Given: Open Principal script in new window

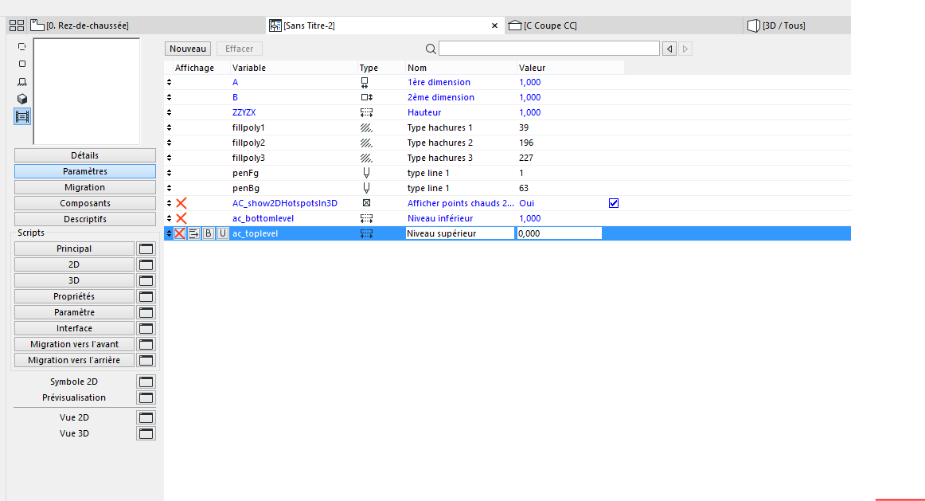Looking at the screenshot, I should 146,249.
